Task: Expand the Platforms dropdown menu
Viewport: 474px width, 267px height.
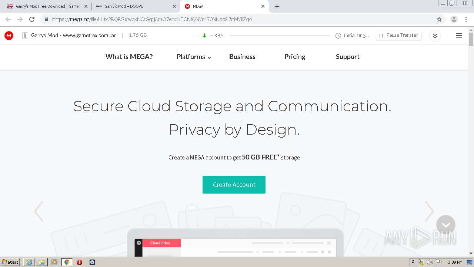Action: point(194,57)
